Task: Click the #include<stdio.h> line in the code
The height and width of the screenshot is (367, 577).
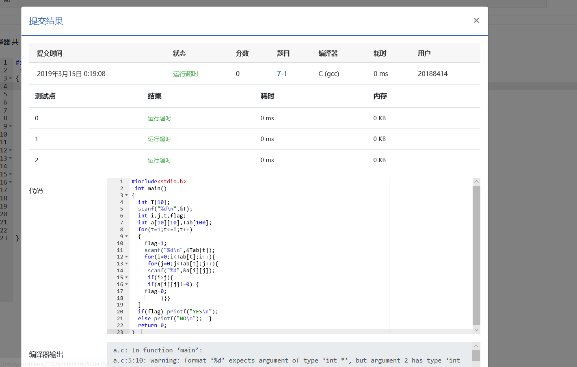Action: [158, 182]
